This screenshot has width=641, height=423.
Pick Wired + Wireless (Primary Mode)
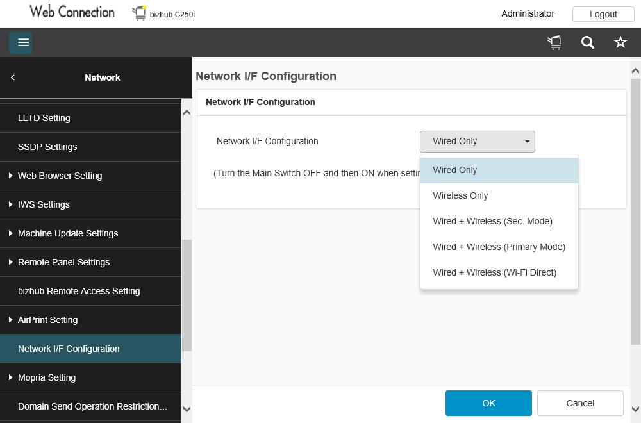coord(499,247)
